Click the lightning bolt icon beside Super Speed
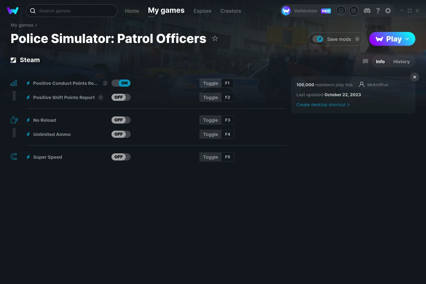 pyautogui.click(x=28, y=157)
